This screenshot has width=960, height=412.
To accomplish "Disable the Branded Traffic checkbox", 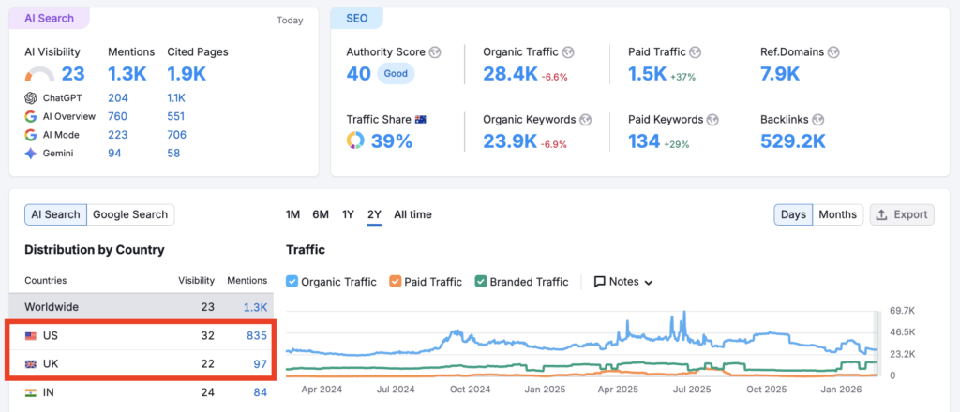I will point(482,282).
